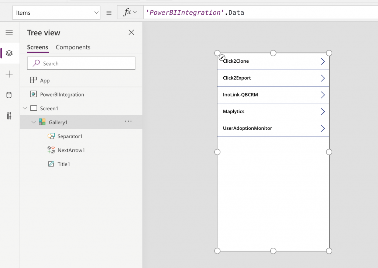
Task: Select the Title1 label icon
Action: point(51,164)
